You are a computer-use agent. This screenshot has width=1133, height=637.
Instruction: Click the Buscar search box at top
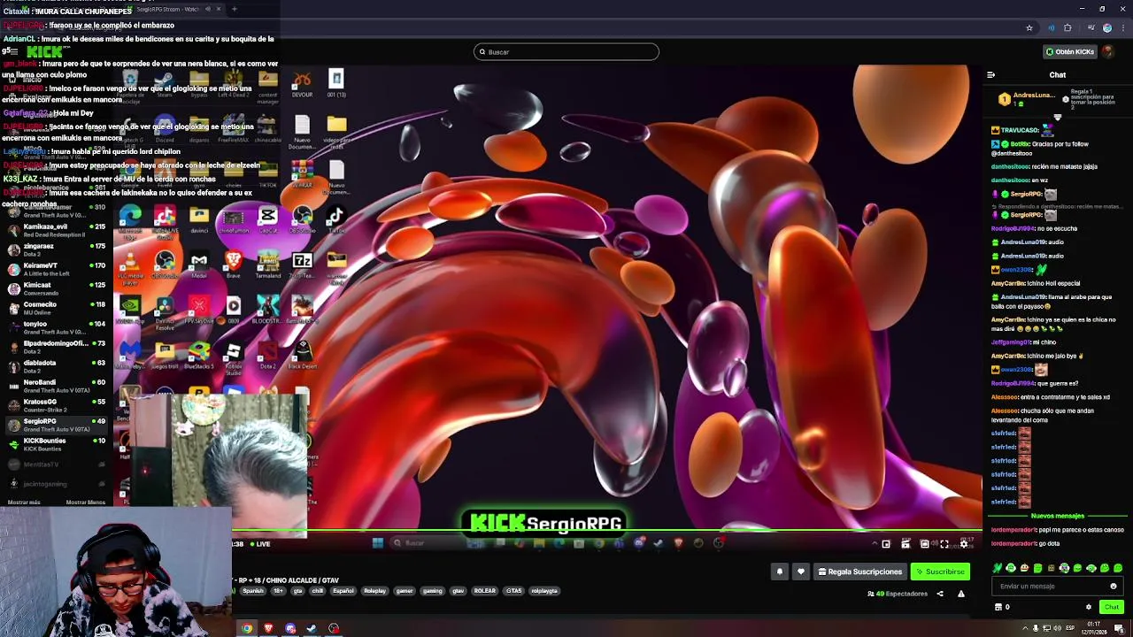(566, 51)
